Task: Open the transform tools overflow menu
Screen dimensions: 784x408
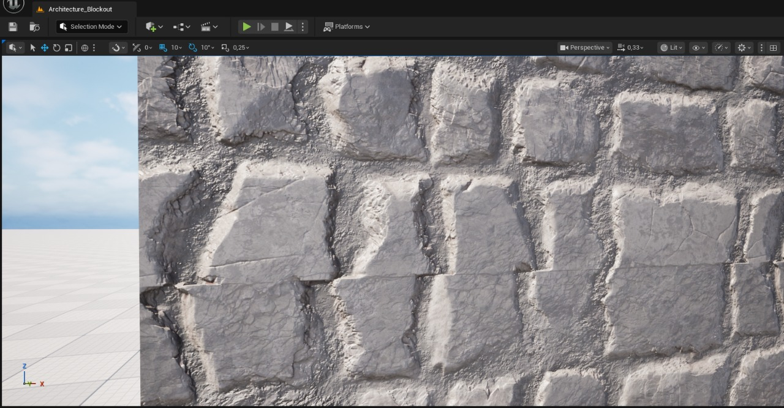Action: tap(94, 48)
